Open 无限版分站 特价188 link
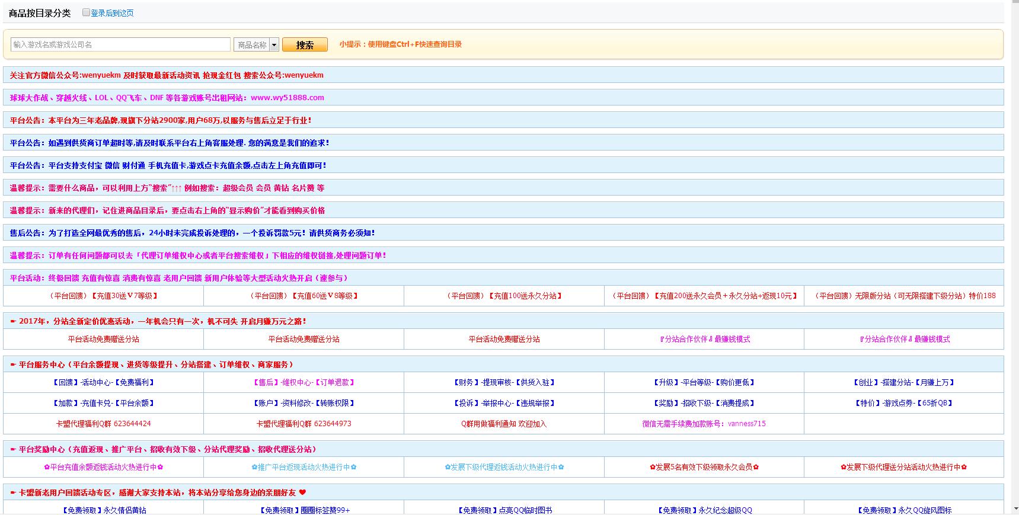Screen dimensions: 1019x515 click(904, 296)
